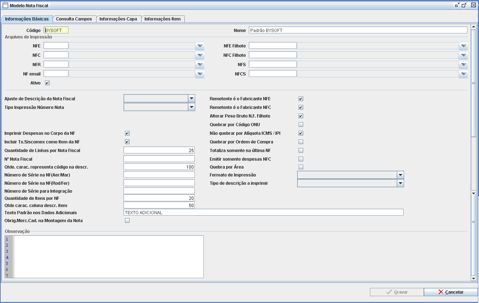Open the Informações Item tab
479x303 pixels.
[163, 19]
